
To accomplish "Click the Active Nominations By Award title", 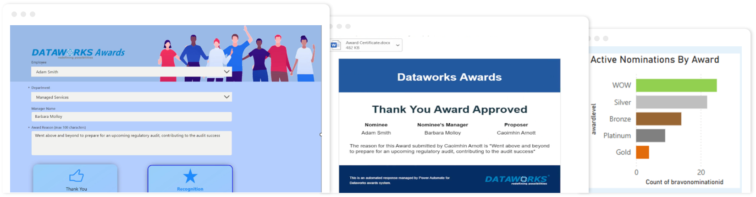I will [x=654, y=60].
